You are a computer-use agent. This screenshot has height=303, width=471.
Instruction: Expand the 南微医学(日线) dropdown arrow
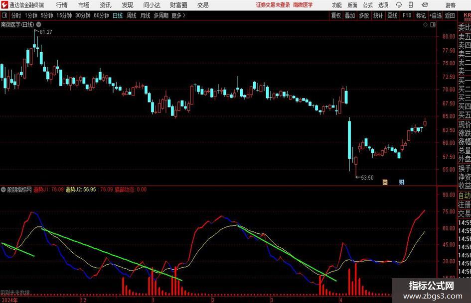[39, 24]
